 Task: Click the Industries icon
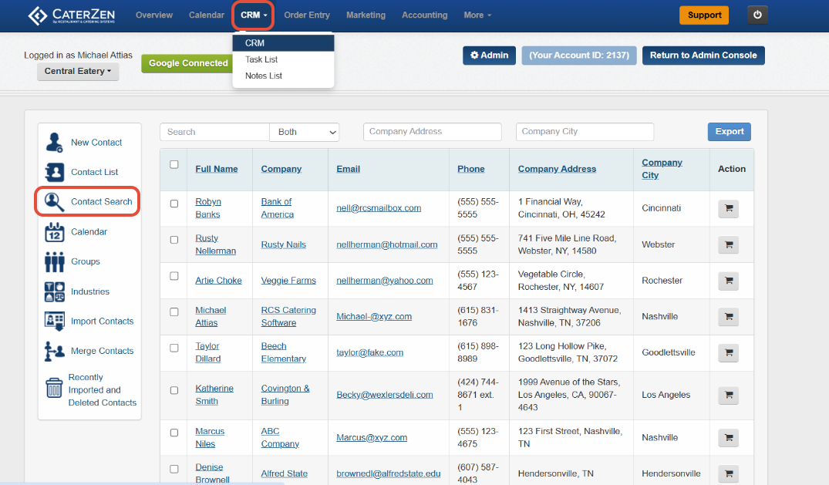55,291
